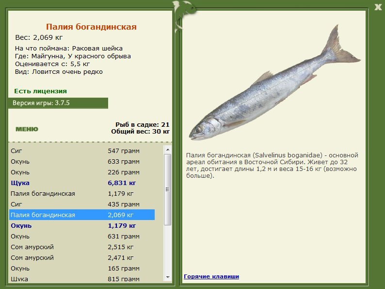The image size is (385, 289).
Task: Click the scrollbar up arrow in fish list
Action: (168, 150)
